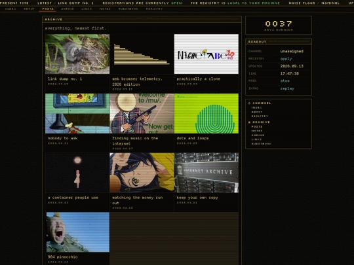This screenshot has height=265, width=354.
Task: Open the SpongeBob thumbnail for nobody to ask
Action: 77,113
